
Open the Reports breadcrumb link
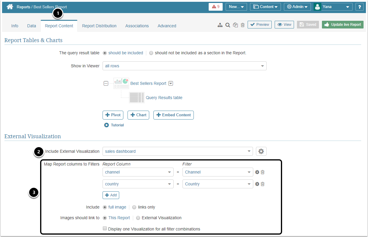point(23,7)
